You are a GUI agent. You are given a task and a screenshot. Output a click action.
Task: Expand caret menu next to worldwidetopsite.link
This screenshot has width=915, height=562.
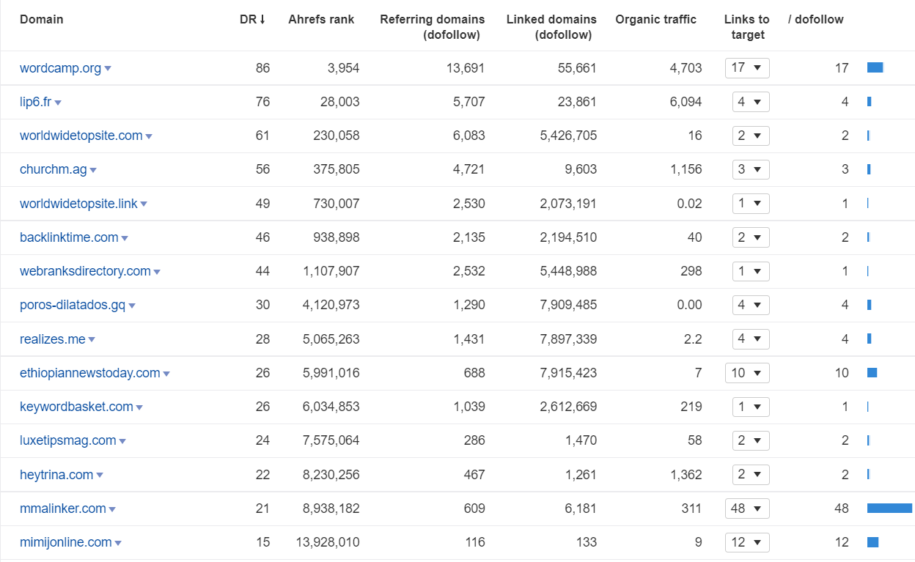tap(144, 204)
